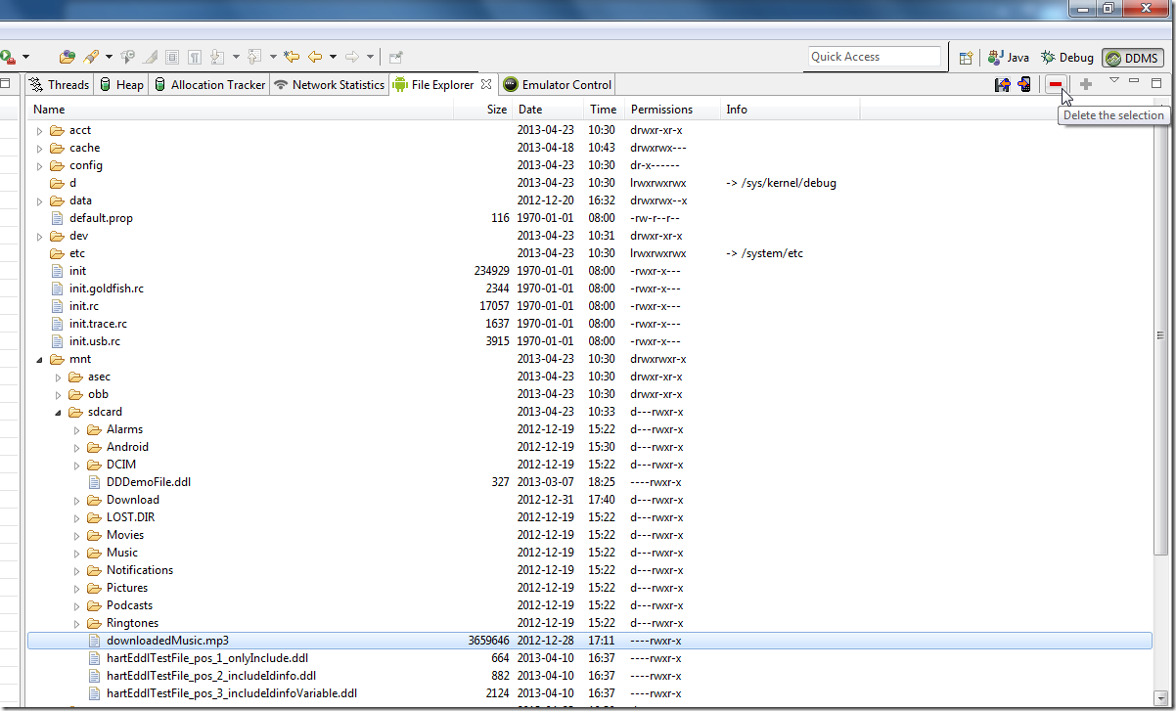The height and width of the screenshot is (711, 1176).
Task: Sort by the Permissions column header
Action: point(672,110)
